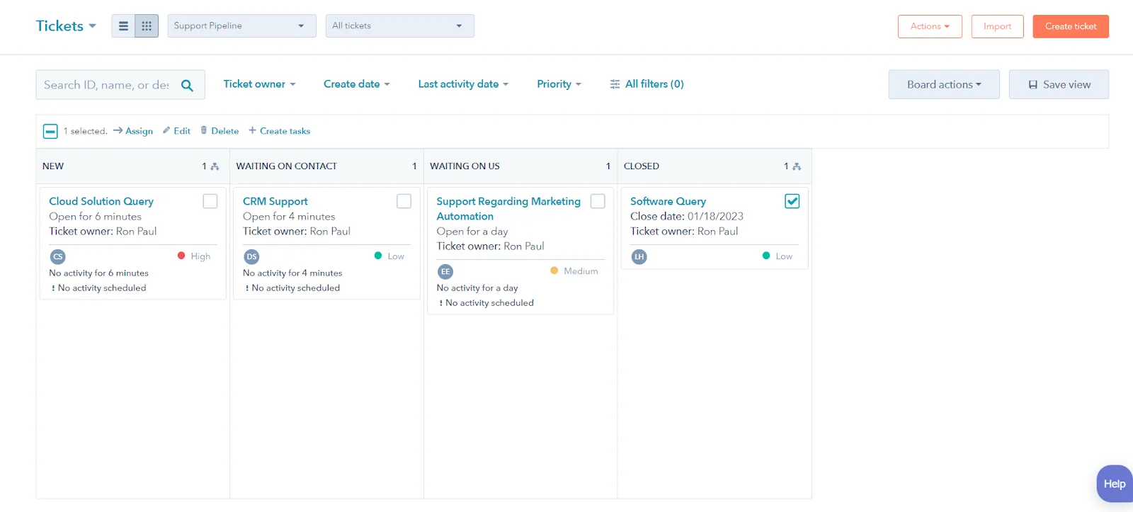Click the yellow Medium priority dot
The width and height of the screenshot is (1133, 512).
(x=554, y=271)
